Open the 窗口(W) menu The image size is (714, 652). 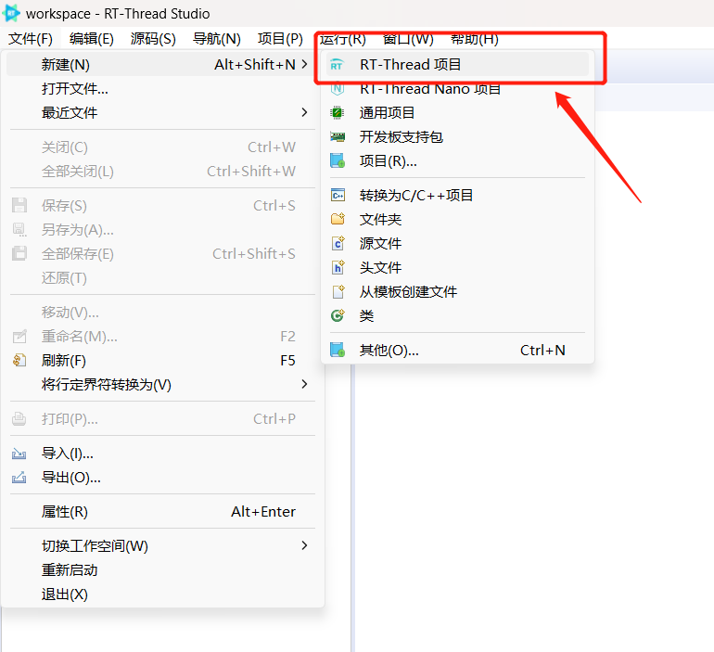pyautogui.click(x=408, y=39)
